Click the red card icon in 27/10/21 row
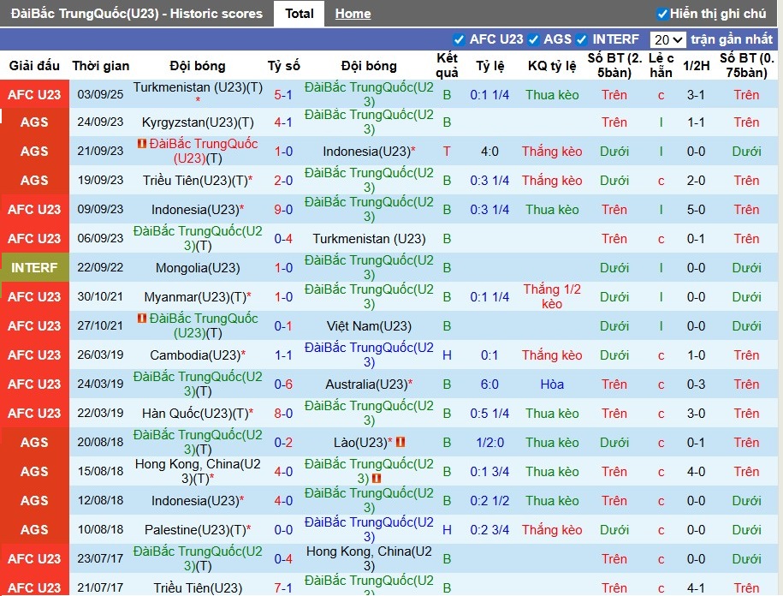 142,319
